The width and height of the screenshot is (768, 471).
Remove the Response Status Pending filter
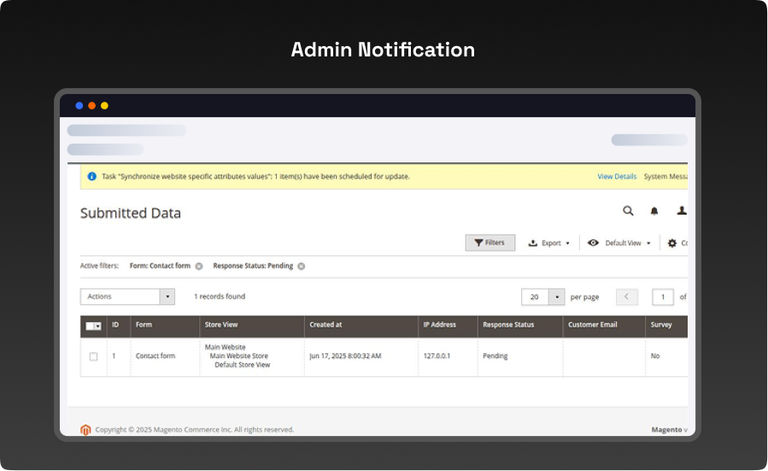coord(302,267)
